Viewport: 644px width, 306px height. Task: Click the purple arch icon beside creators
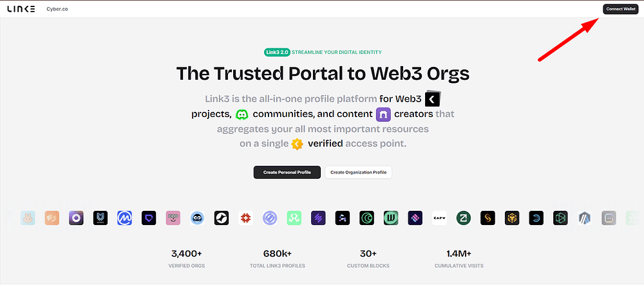pos(383,114)
